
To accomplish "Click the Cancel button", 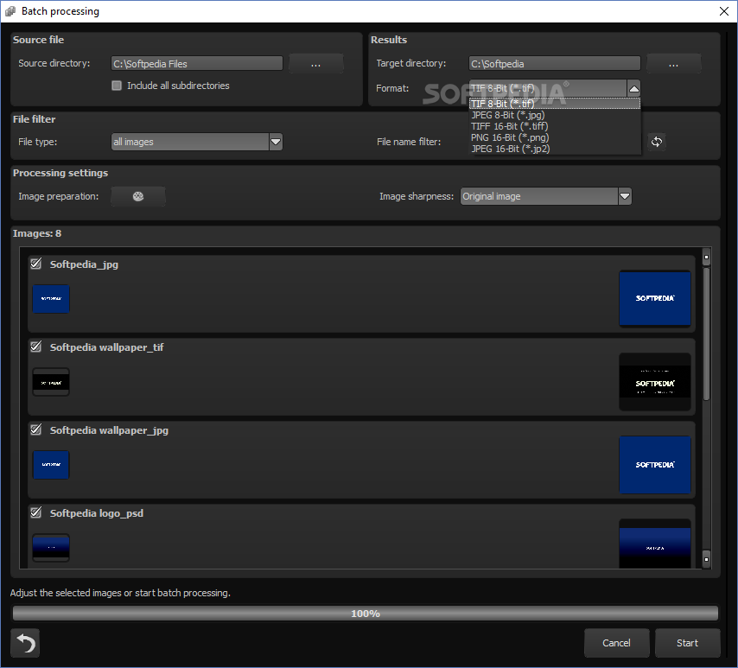I will coord(616,643).
